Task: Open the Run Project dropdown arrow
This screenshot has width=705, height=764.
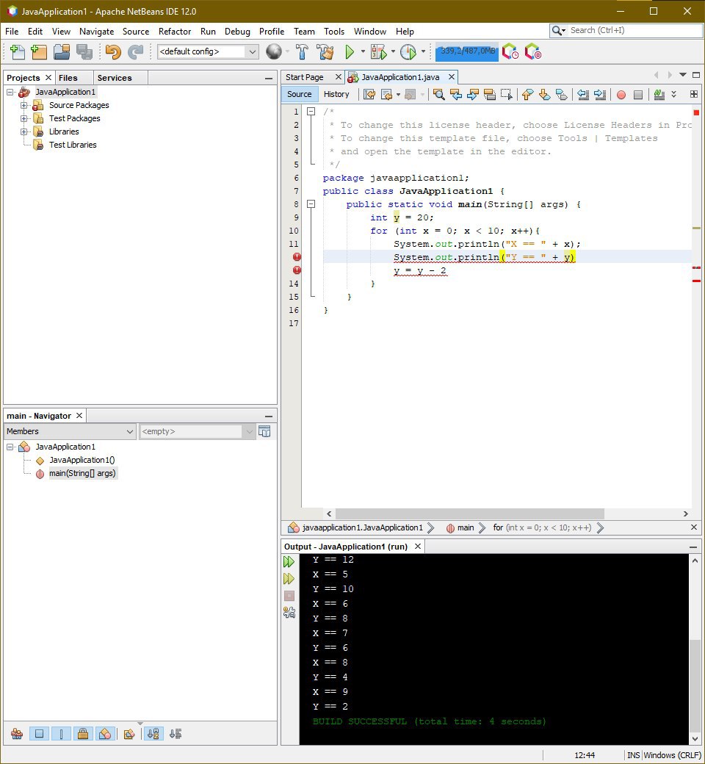Action: click(363, 51)
